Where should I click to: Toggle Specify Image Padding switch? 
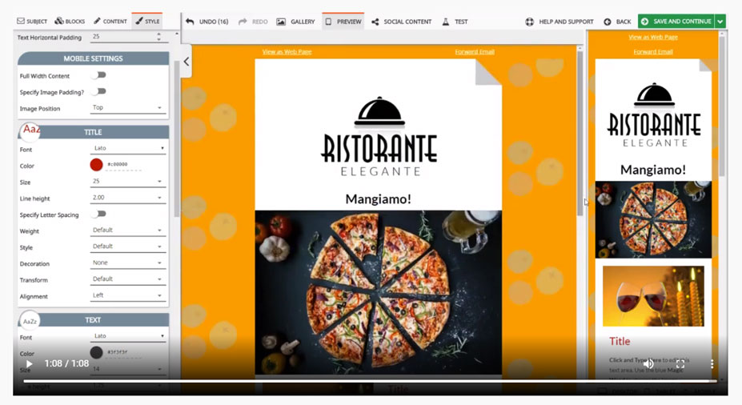99,91
